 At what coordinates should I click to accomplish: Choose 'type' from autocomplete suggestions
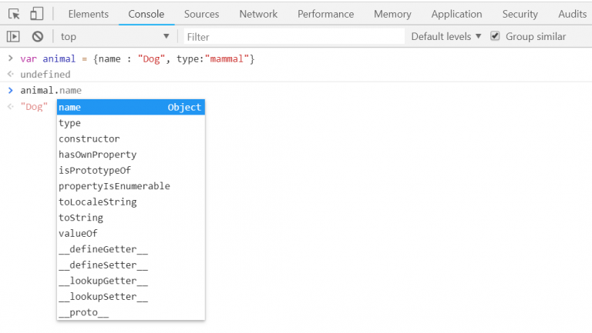click(x=70, y=123)
